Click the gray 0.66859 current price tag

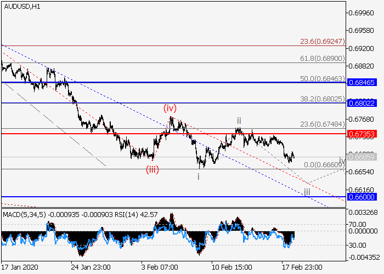tap(362, 157)
